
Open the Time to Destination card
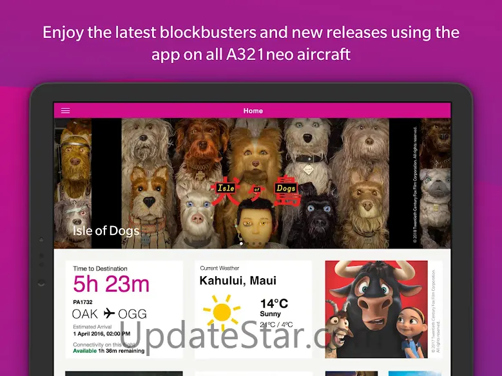tap(124, 310)
